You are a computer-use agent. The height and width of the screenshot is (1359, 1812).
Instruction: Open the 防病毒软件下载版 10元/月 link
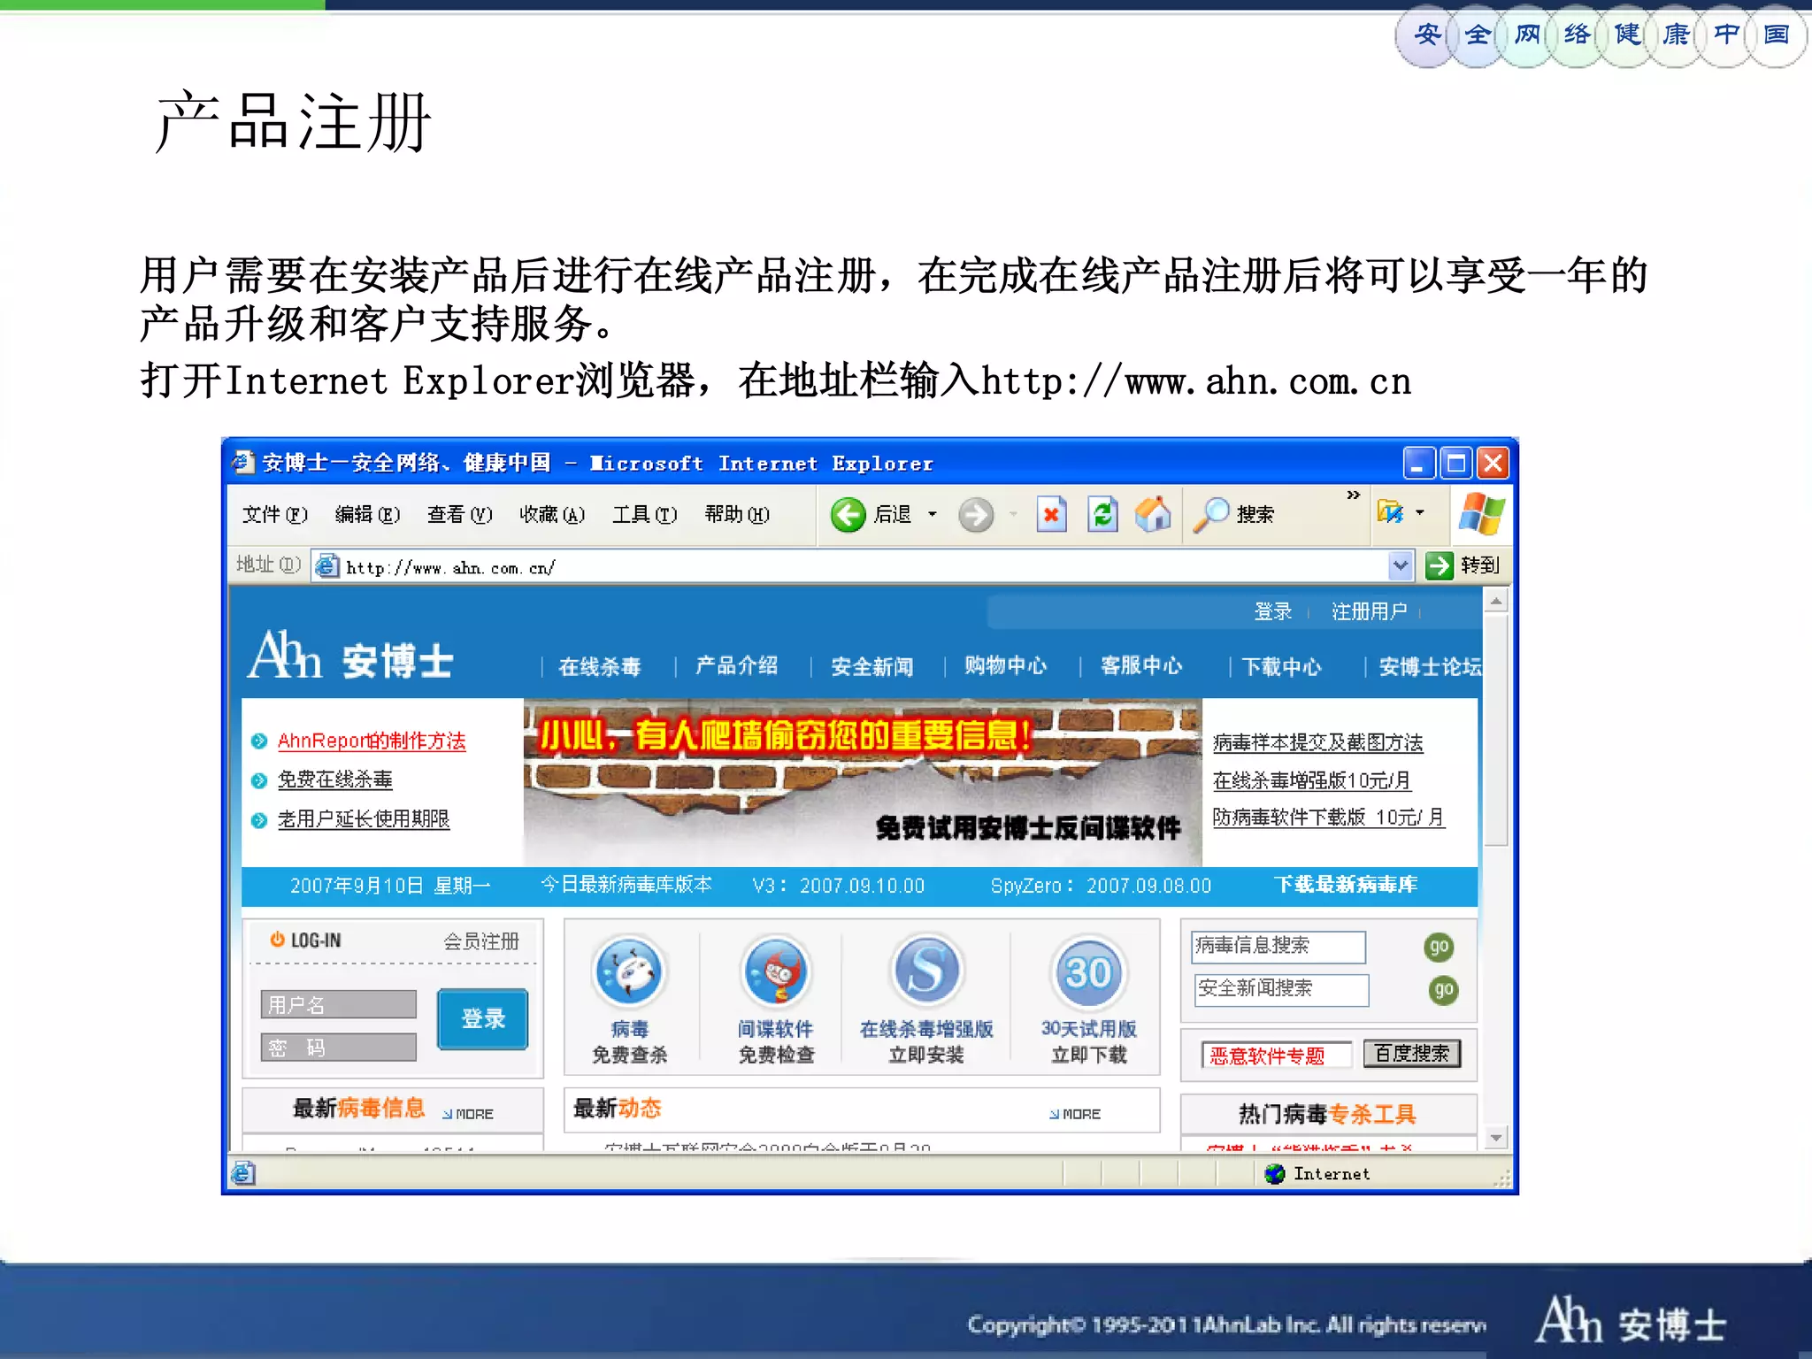pyautogui.click(x=1328, y=818)
